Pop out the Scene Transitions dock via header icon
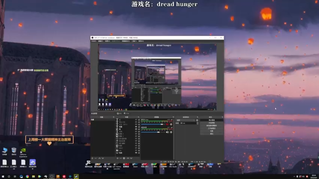This screenshot has height=179, width=319. point(197,117)
